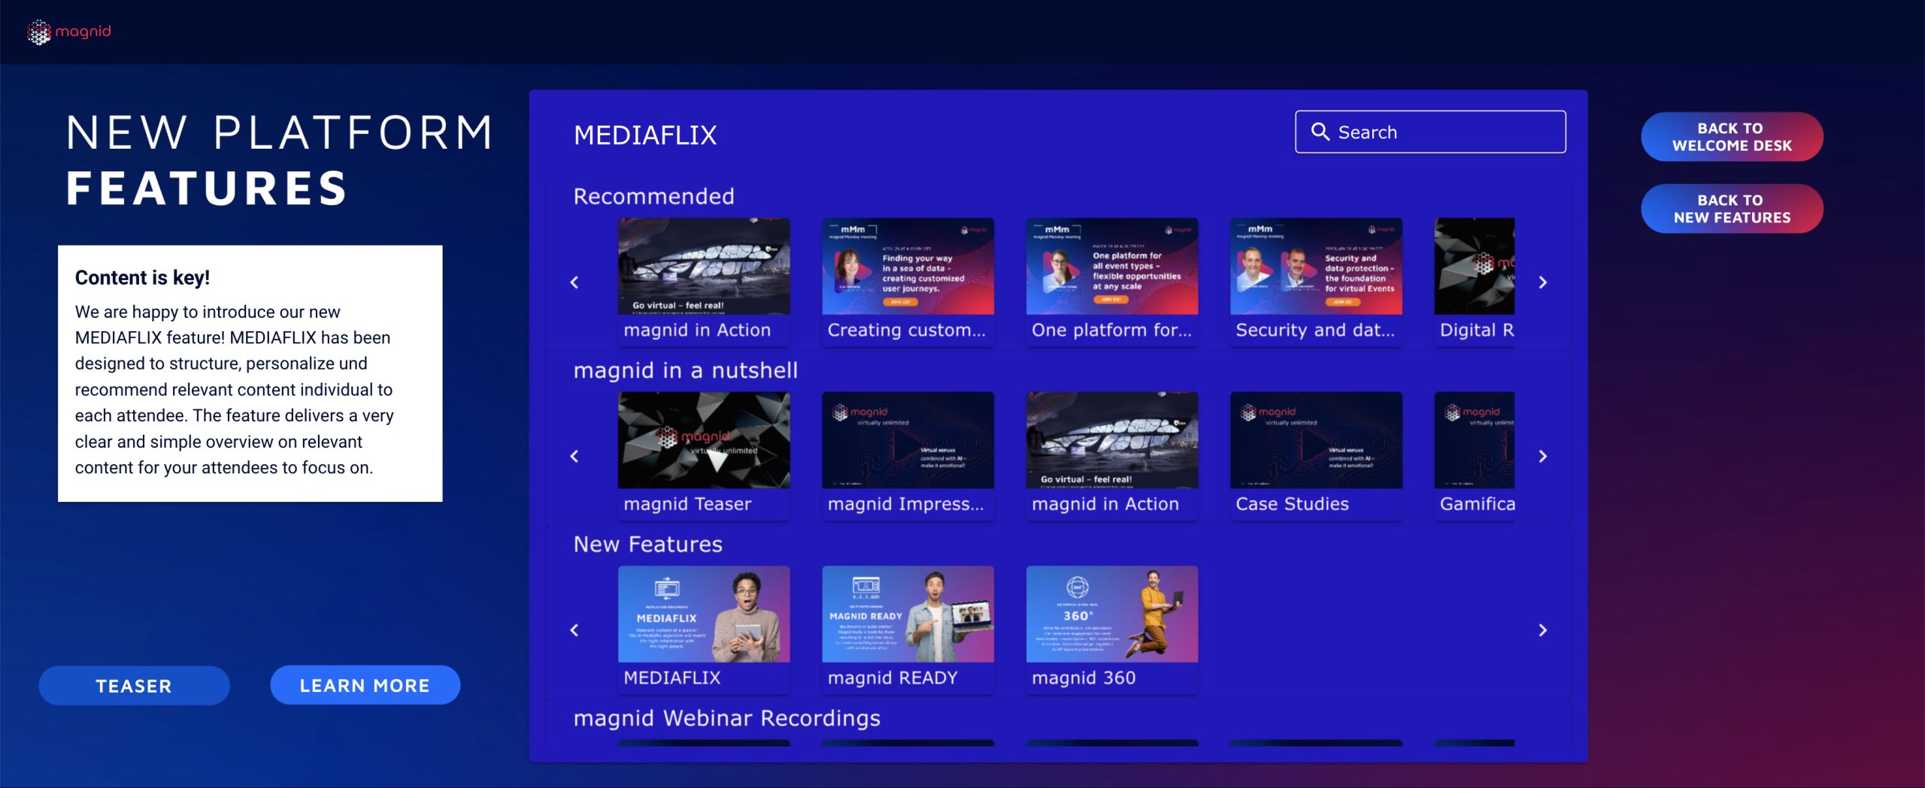Focus the MEDIAFLIX Search field
This screenshot has height=788, width=1925.
(1430, 131)
